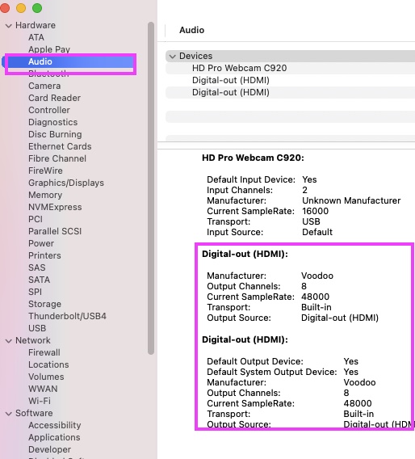Select NVMExpress entry
This screenshot has width=415, height=459.
55,207
